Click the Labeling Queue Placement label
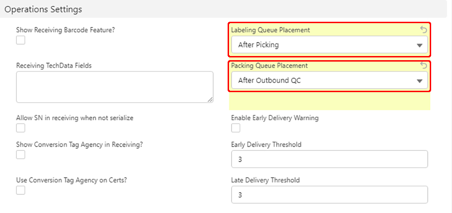Viewport: 452px width, 213px height. [270, 30]
